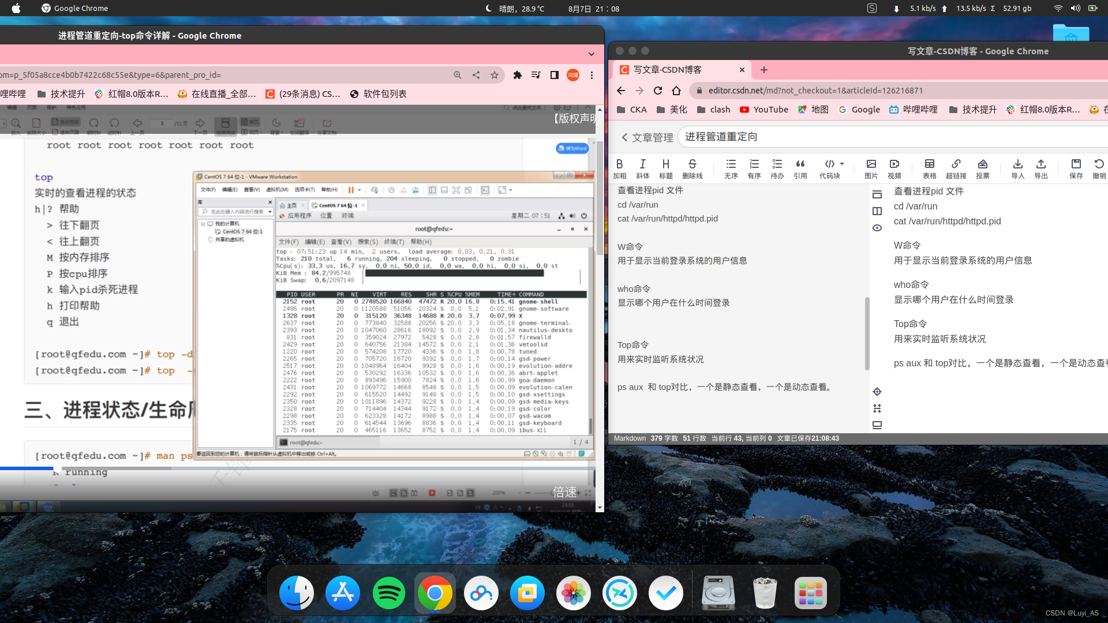Open the 地图 bookmark
1108x623 pixels.
[x=813, y=110]
